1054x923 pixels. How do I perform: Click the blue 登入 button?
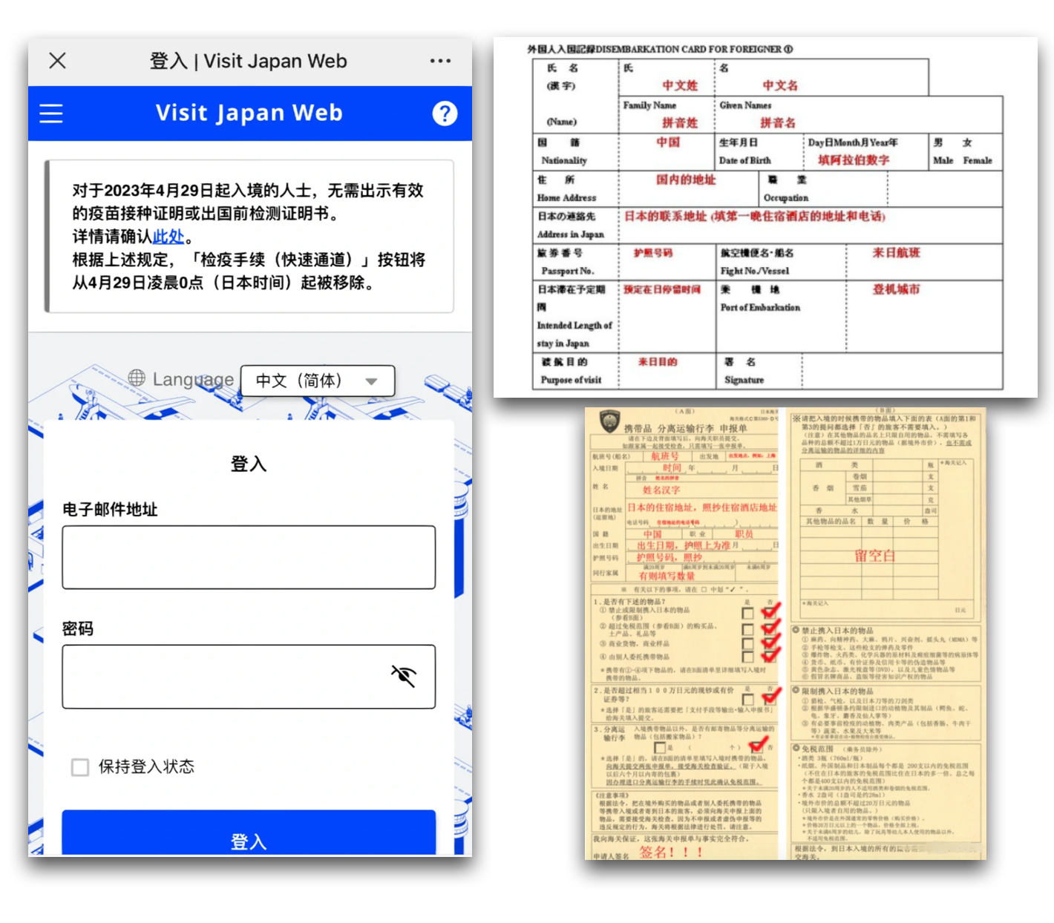pyautogui.click(x=249, y=834)
